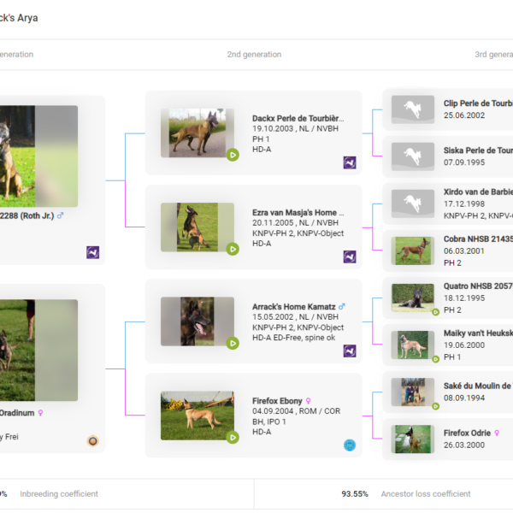
Task: Open Ezra van Masja's Home profile link
Action: click(x=298, y=212)
